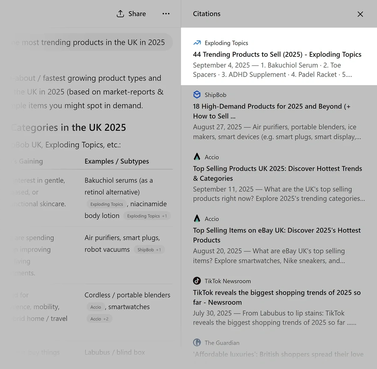Click the TikTok Newsroom logo icon

[197, 281]
